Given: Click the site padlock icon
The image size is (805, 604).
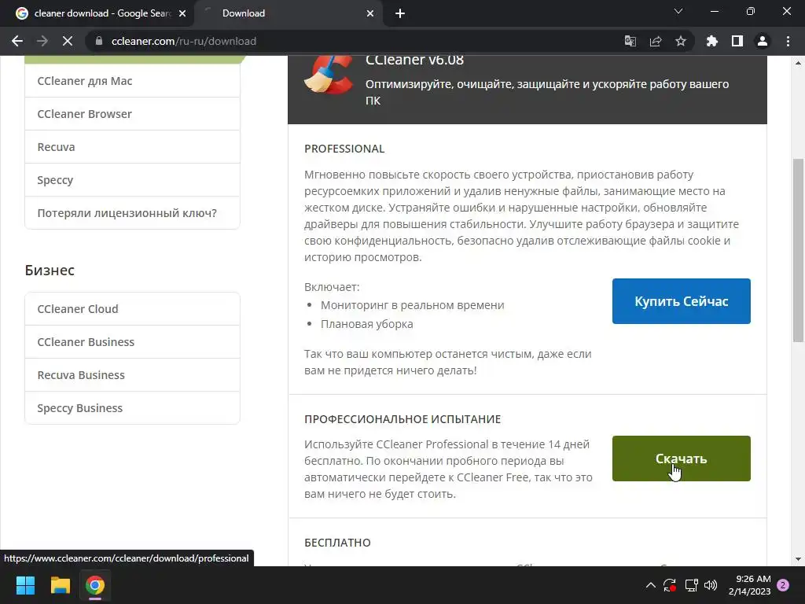Looking at the screenshot, I should coord(99,41).
